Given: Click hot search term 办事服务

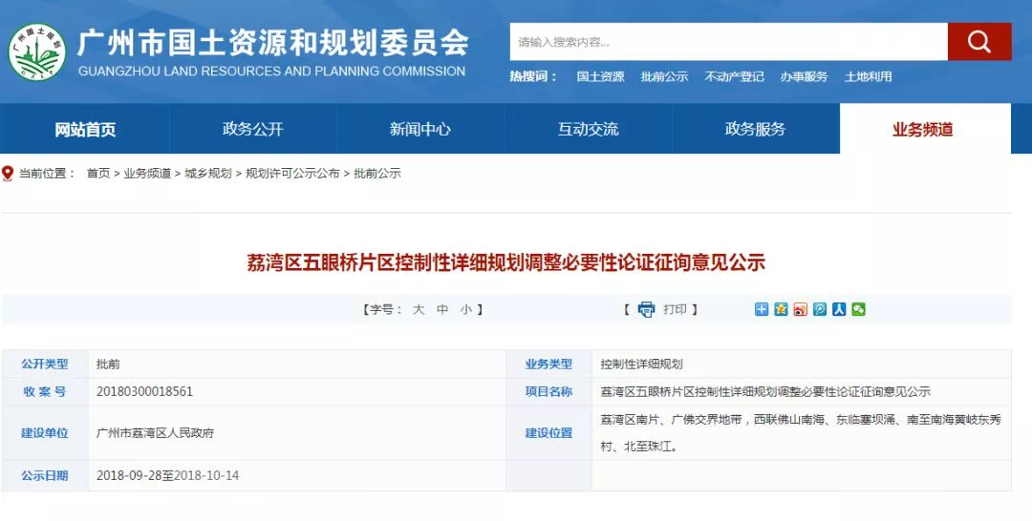Looking at the screenshot, I should (x=804, y=77).
